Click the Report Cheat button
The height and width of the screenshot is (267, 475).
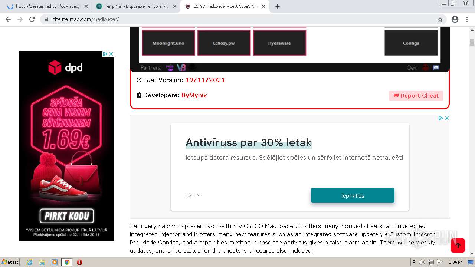[416, 96]
